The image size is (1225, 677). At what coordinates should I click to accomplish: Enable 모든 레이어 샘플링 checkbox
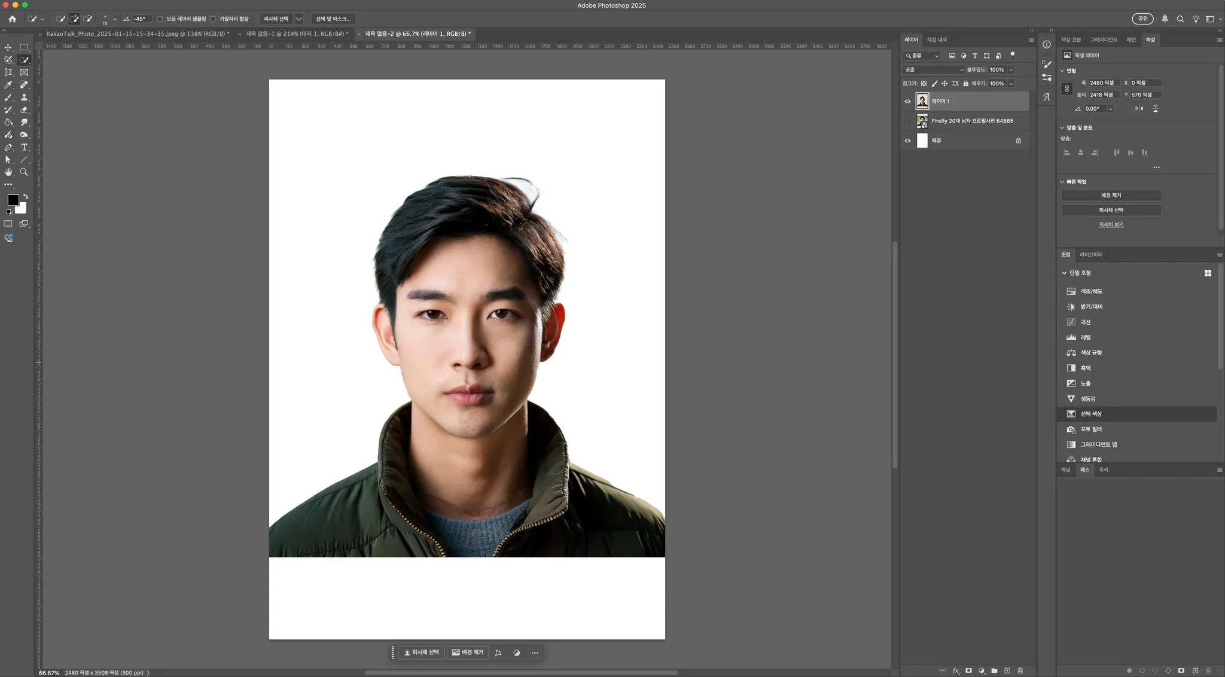(x=160, y=19)
